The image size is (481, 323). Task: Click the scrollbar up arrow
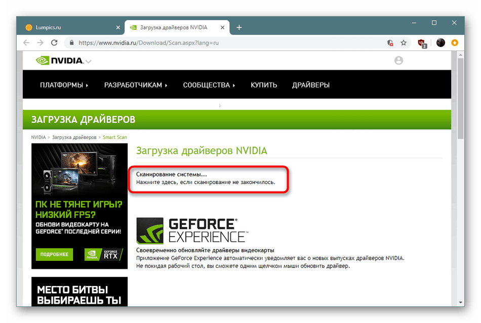point(460,55)
